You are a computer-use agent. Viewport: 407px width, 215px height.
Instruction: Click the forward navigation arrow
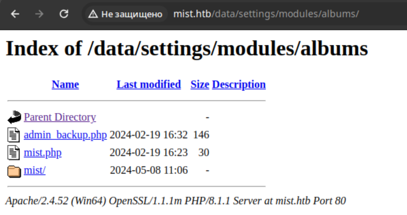tap(39, 14)
